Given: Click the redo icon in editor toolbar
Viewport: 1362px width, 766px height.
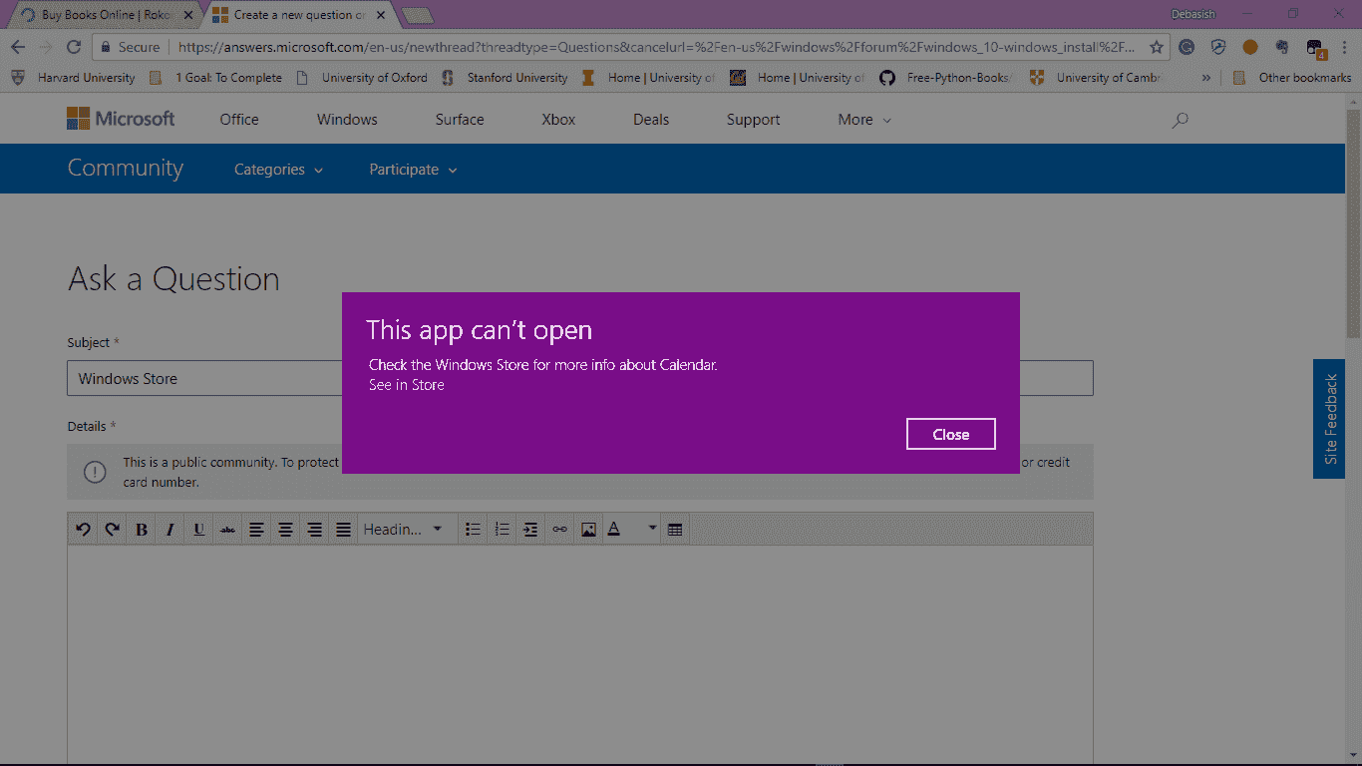Looking at the screenshot, I should tap(112, 530).
